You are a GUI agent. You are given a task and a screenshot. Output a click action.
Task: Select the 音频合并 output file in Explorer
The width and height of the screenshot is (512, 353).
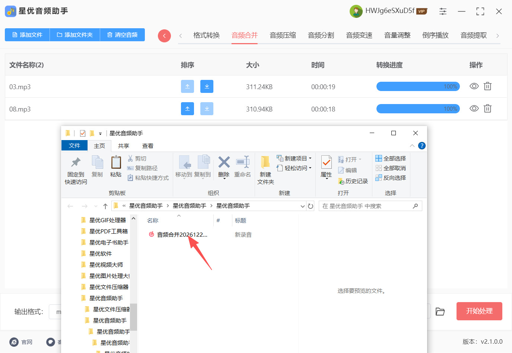[x=178, y=235]
